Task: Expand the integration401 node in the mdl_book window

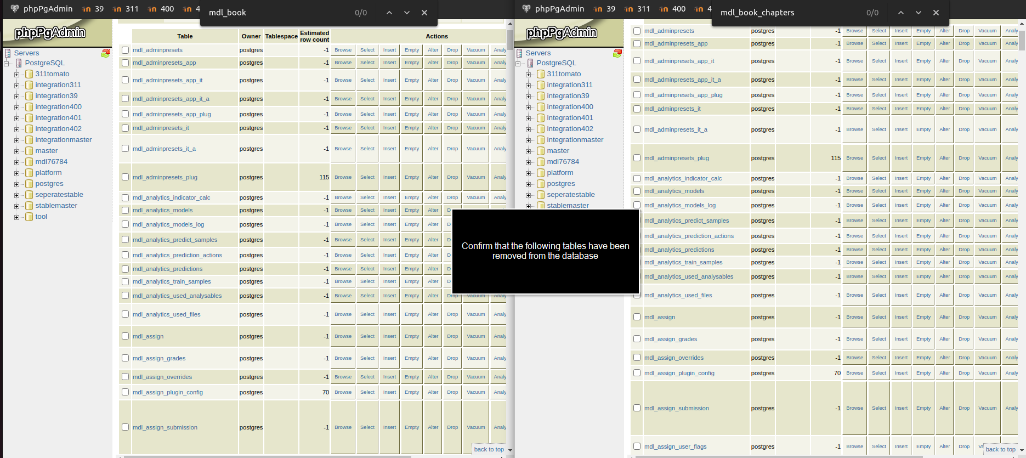Action: [16, 118]
